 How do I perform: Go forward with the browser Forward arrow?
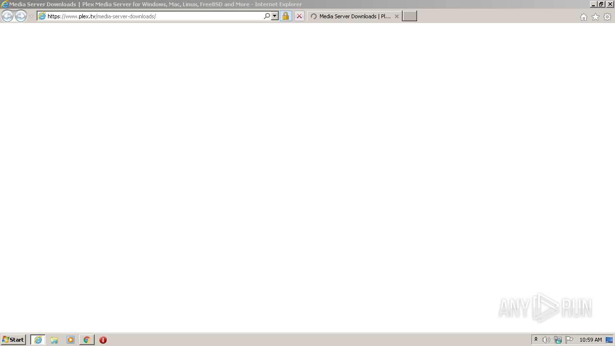[21, 16]
